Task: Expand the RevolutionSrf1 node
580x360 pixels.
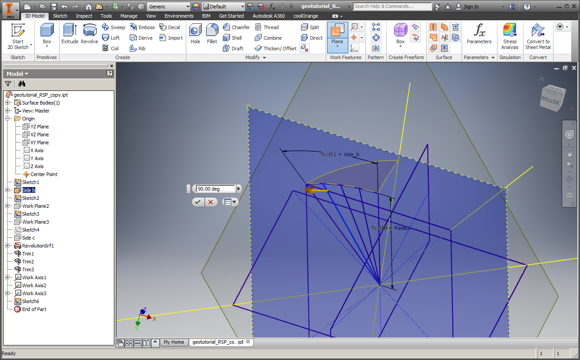Action: 8,246
